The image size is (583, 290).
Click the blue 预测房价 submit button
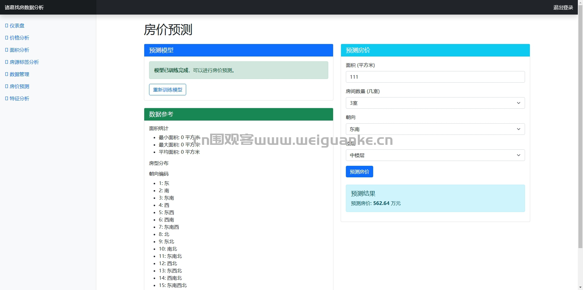tap(360, 172)
